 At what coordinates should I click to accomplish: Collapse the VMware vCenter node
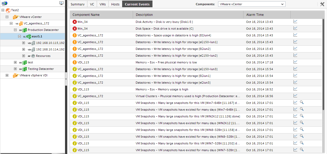pyautogui.click(x=7, y=17)
